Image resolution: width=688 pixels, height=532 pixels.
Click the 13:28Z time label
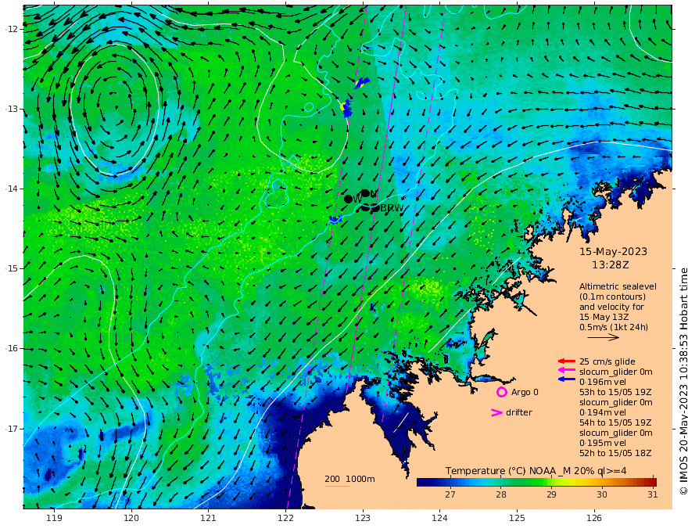[x=611, y=265]
